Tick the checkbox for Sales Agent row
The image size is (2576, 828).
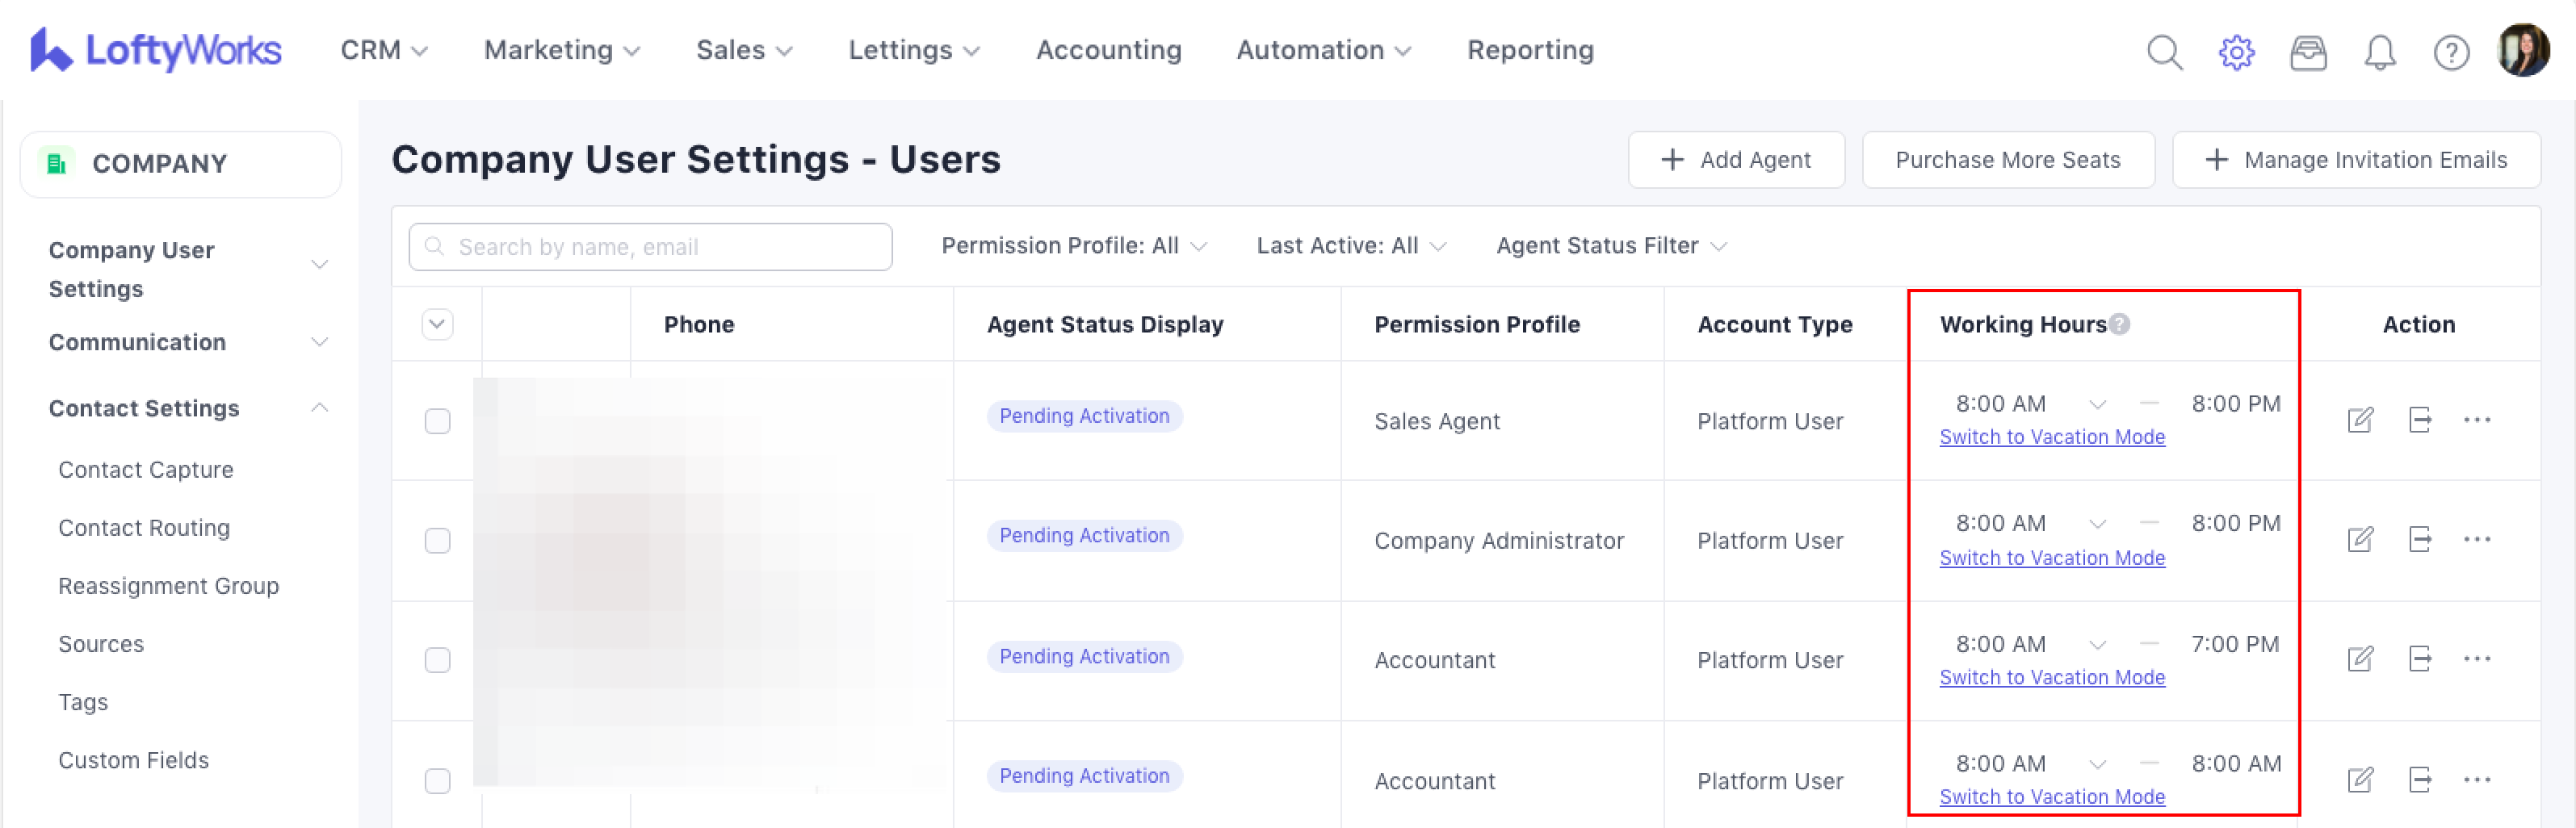[x=437, y=420]
